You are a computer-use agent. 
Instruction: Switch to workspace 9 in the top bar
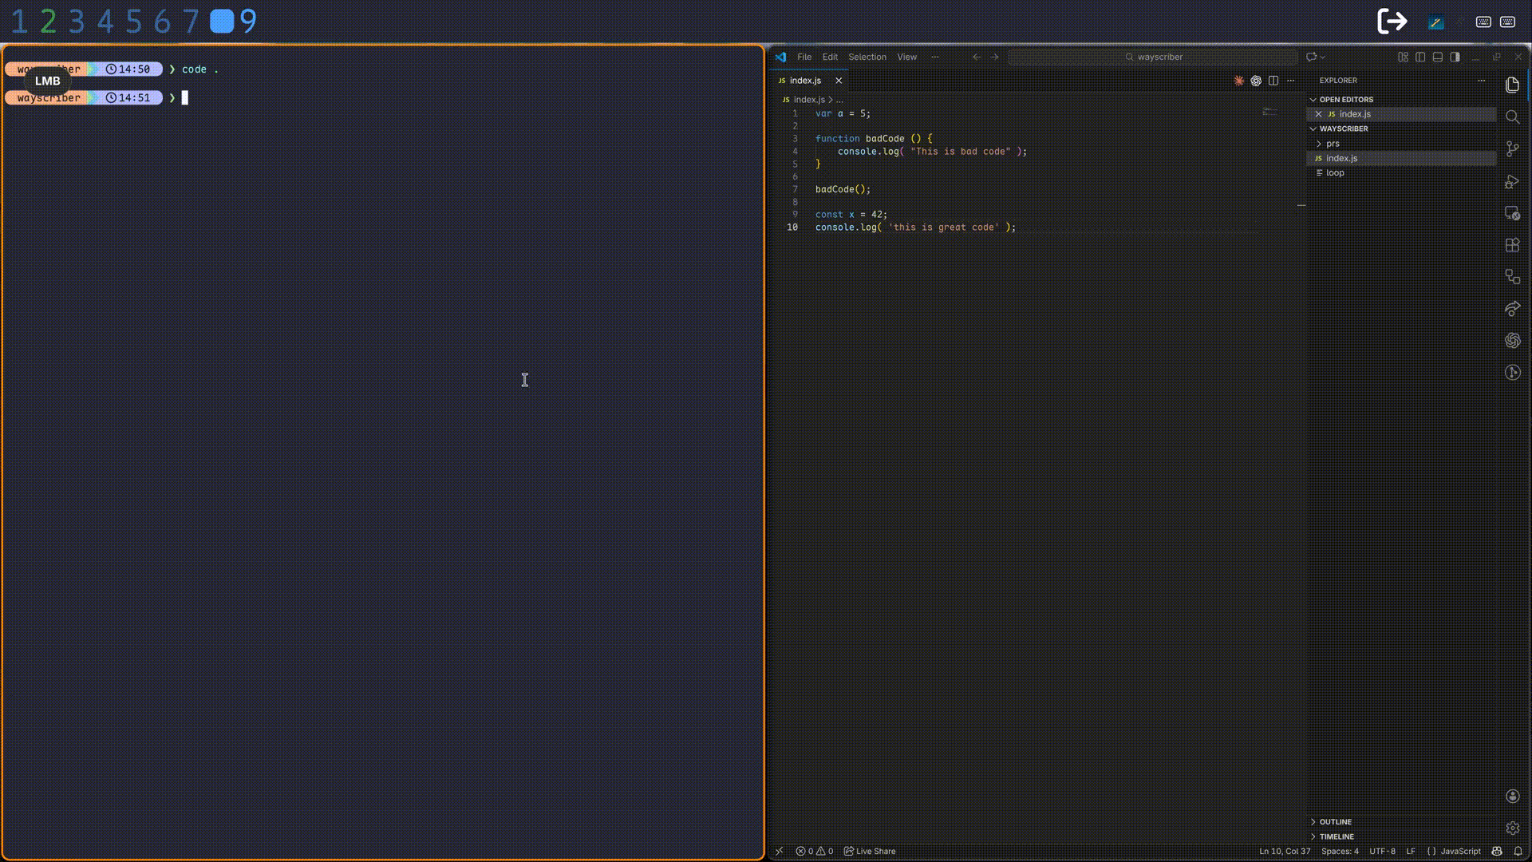point(245,21)
